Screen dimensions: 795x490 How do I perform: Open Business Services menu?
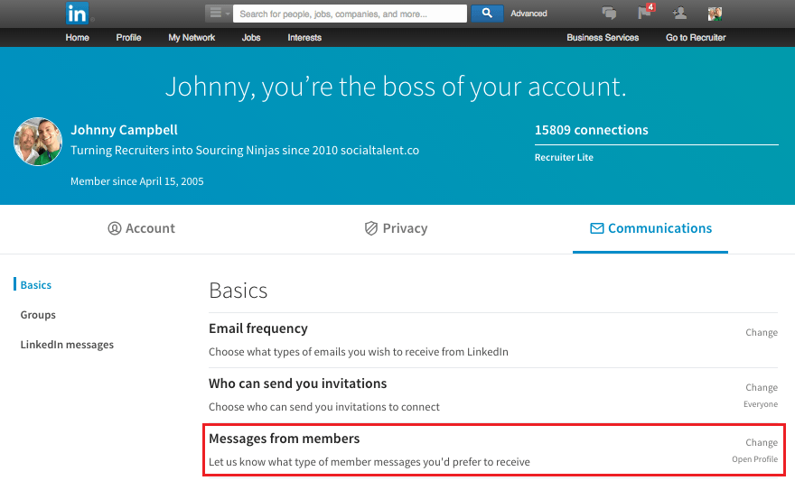tap(603, 38)
